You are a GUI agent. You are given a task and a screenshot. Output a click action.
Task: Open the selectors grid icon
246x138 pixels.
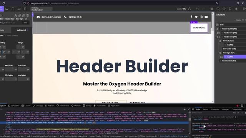[236, 9]
